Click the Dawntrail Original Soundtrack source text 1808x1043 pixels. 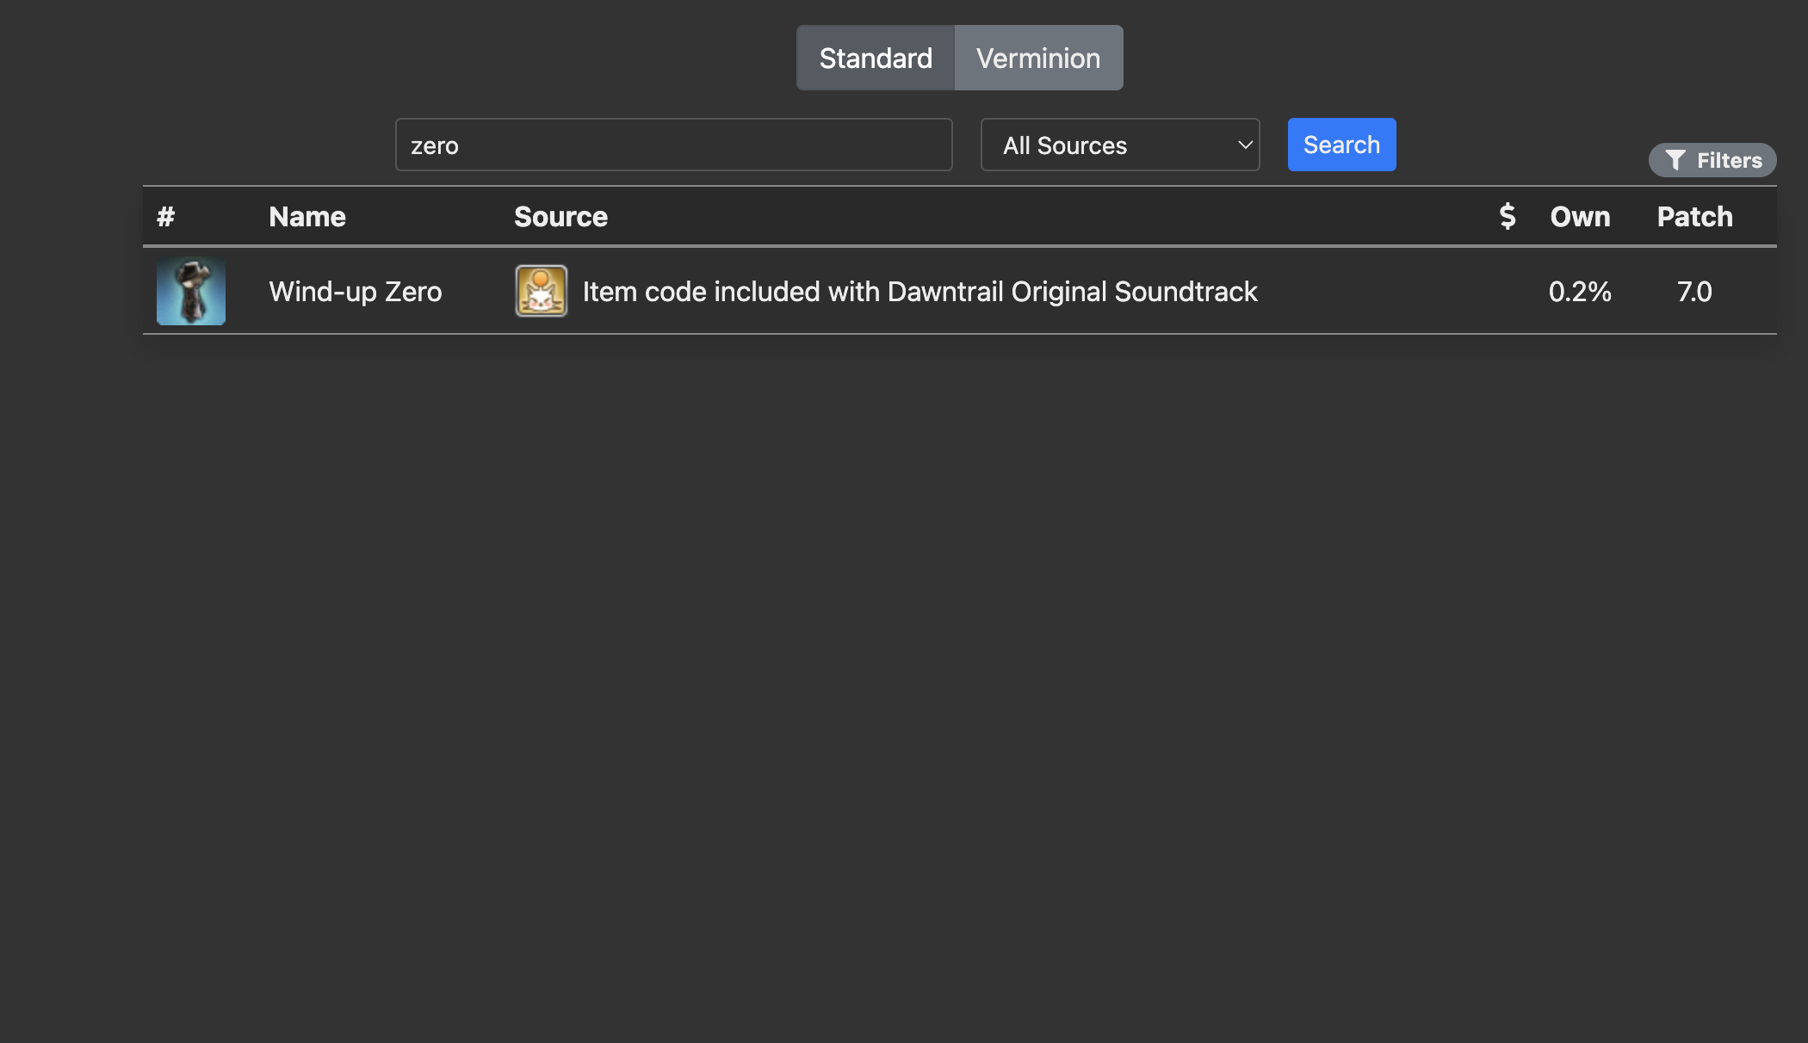coord(919,291)
